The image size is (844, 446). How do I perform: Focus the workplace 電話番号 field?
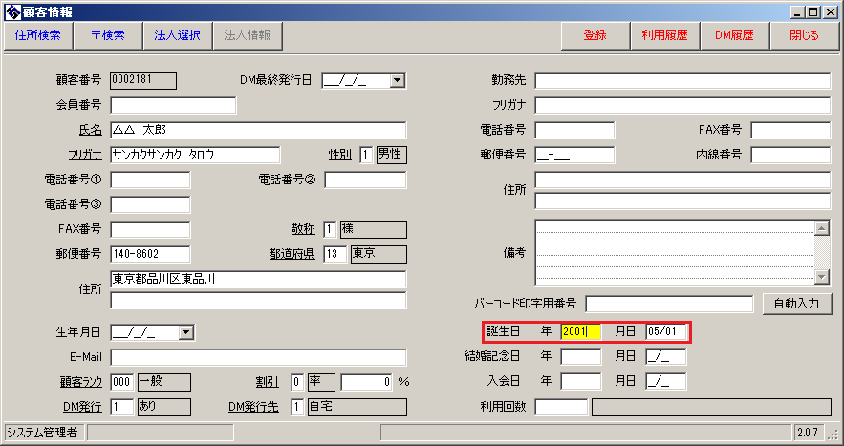pos(574,130)
